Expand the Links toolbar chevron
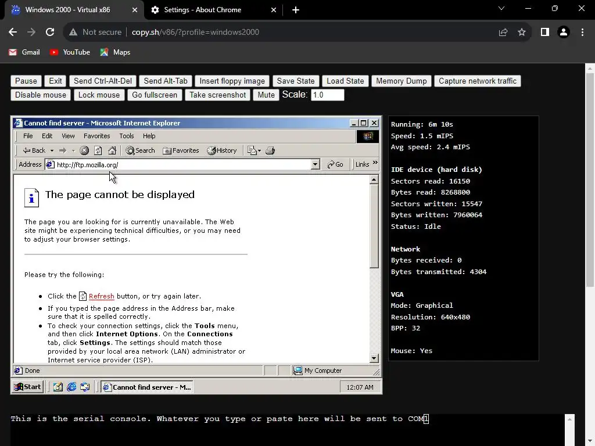The height and width of the screenshot is (446, 595). click(x=375, y=163)
